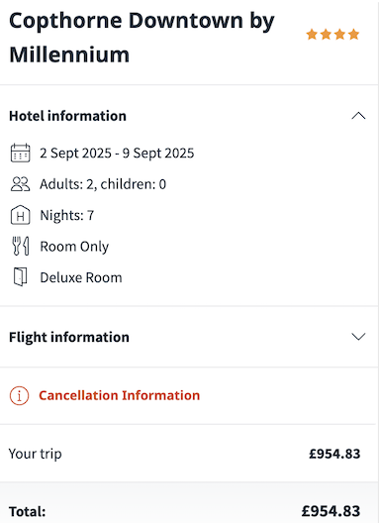The image size is (379, 523).
Task: Collapse the Hotel information chevron
Action: (358, 116)
